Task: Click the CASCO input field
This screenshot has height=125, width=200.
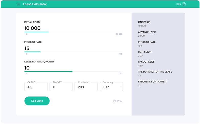Action: pyautogui.click(x=36, y=87)
